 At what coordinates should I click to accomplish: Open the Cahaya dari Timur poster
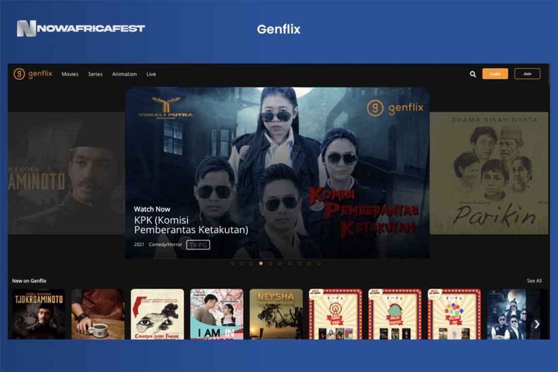pos(157,314)
